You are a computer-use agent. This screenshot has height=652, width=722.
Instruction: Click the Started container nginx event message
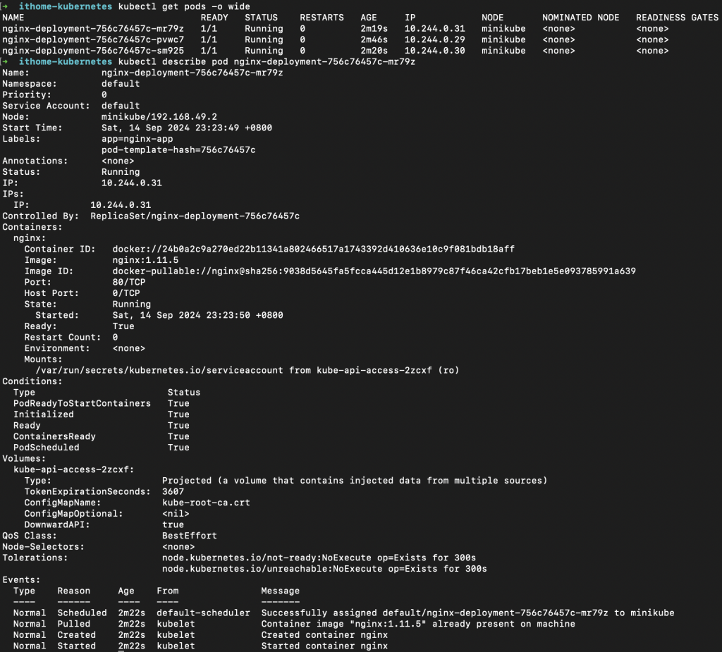[324, 646]
